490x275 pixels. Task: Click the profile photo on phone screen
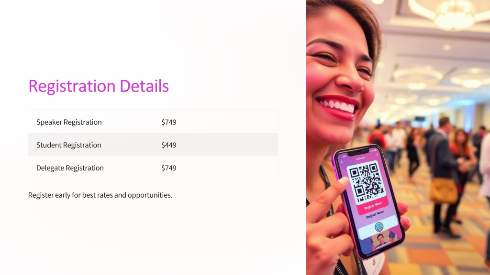tap(380, 241)
